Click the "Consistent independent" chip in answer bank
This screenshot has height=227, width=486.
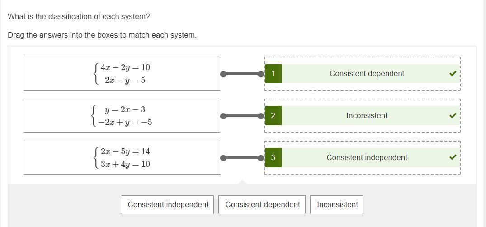(168, 205)
